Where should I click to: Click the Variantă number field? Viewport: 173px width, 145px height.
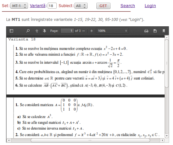52,6
